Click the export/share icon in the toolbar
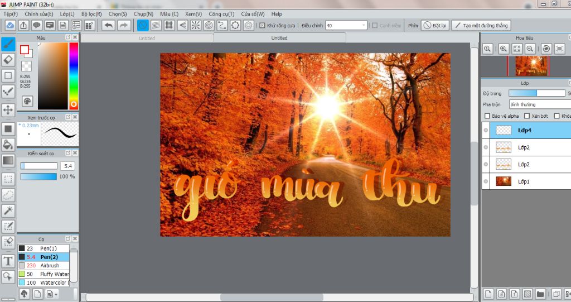The image size is (571, 302). pos(23,26)
